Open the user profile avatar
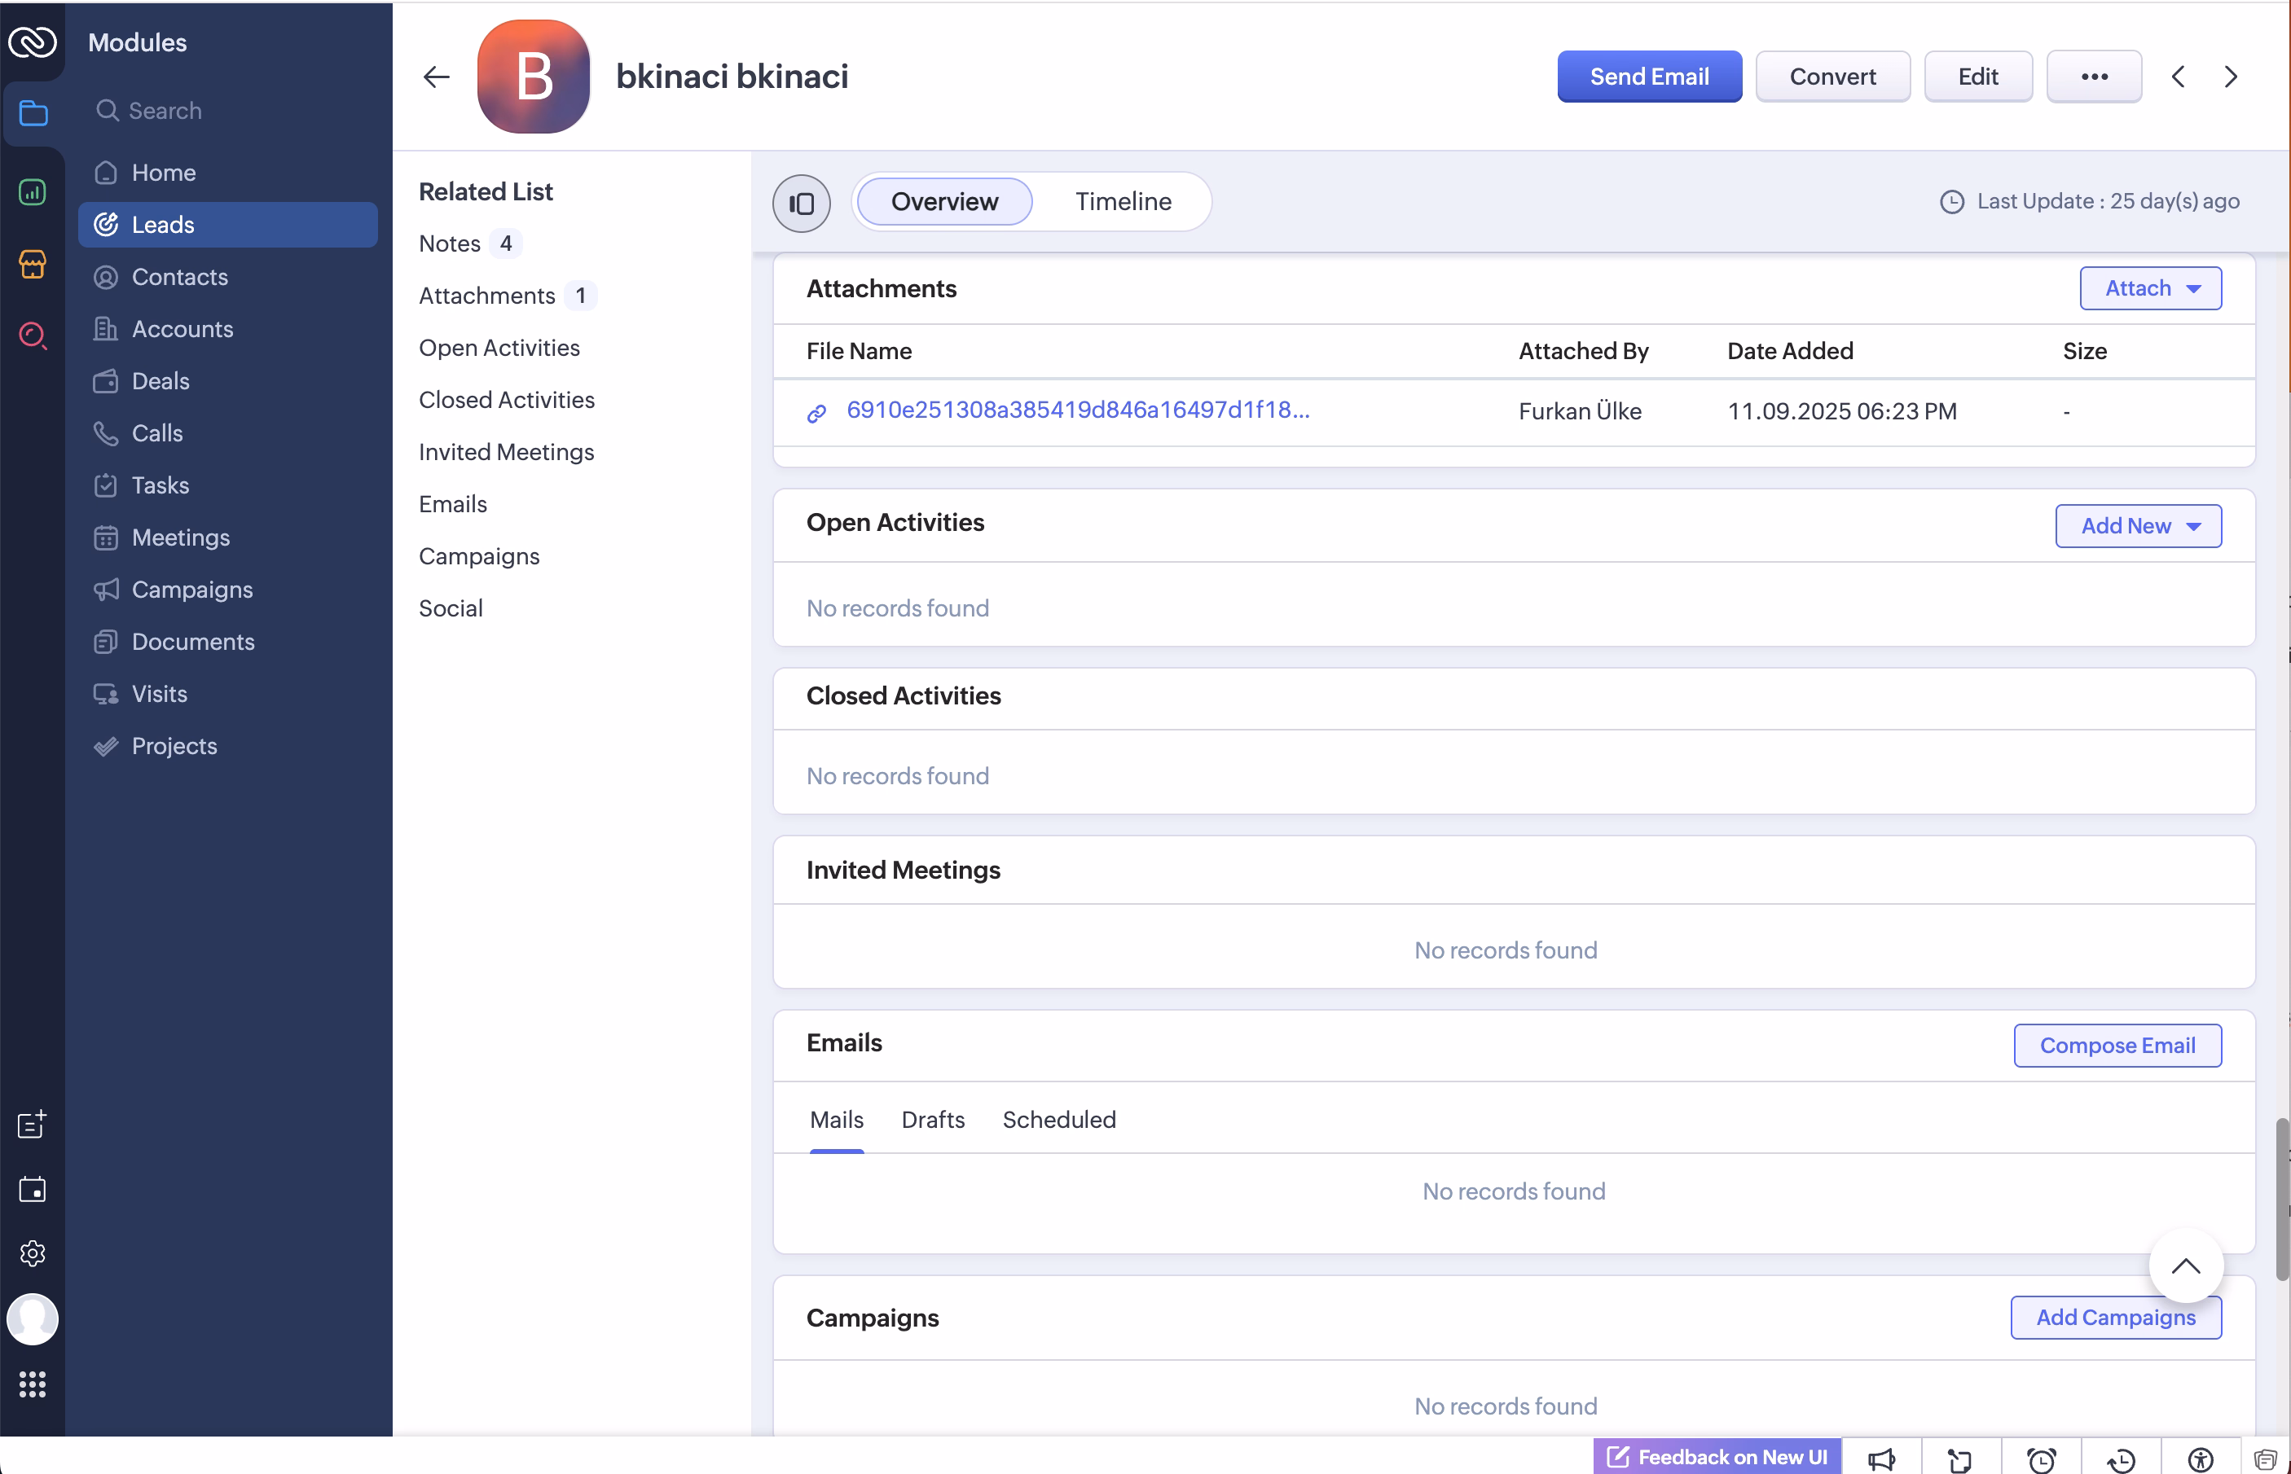Screen dimensions: 2291x1474 [33, 1319]
